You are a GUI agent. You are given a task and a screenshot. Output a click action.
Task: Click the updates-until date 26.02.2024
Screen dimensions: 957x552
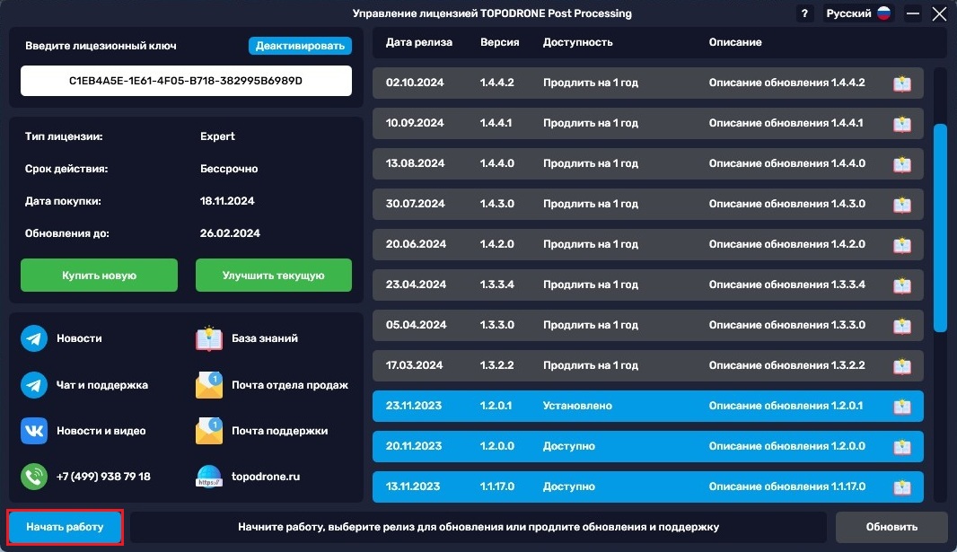pos(230,233)
